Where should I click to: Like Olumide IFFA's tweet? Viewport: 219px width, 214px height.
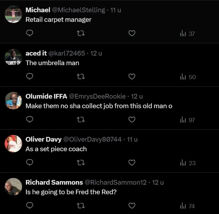pyautogui.click(x=132, y=120)
